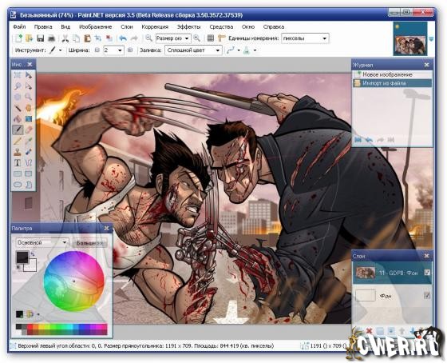The height and width of the screenshot is (363, 447).
Task: Select the Freeform Shape tool
Action: coord(29,185)
